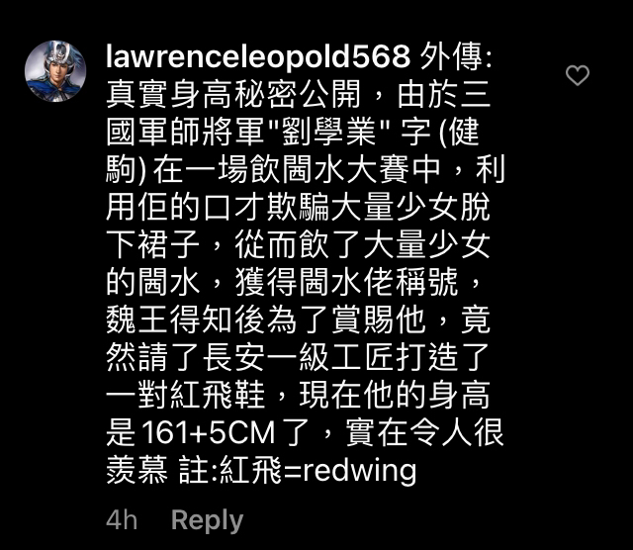Open lawrenceleopold568's profile avatar
The width and height of the screenshot is (633, 550).
55,71
